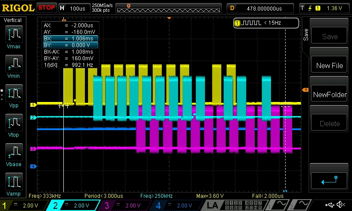Click the Max=3.60 V measurement result
The height and width of the screenshot is (211, 352).
pos(210,196)
